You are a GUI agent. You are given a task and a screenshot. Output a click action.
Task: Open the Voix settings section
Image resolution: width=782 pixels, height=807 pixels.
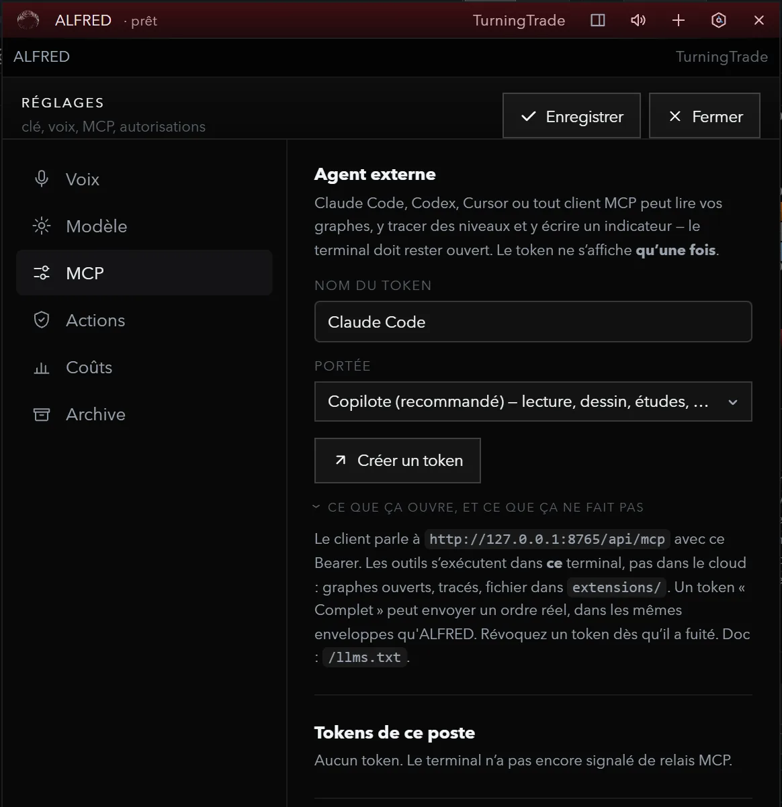[x=144, y=179]
